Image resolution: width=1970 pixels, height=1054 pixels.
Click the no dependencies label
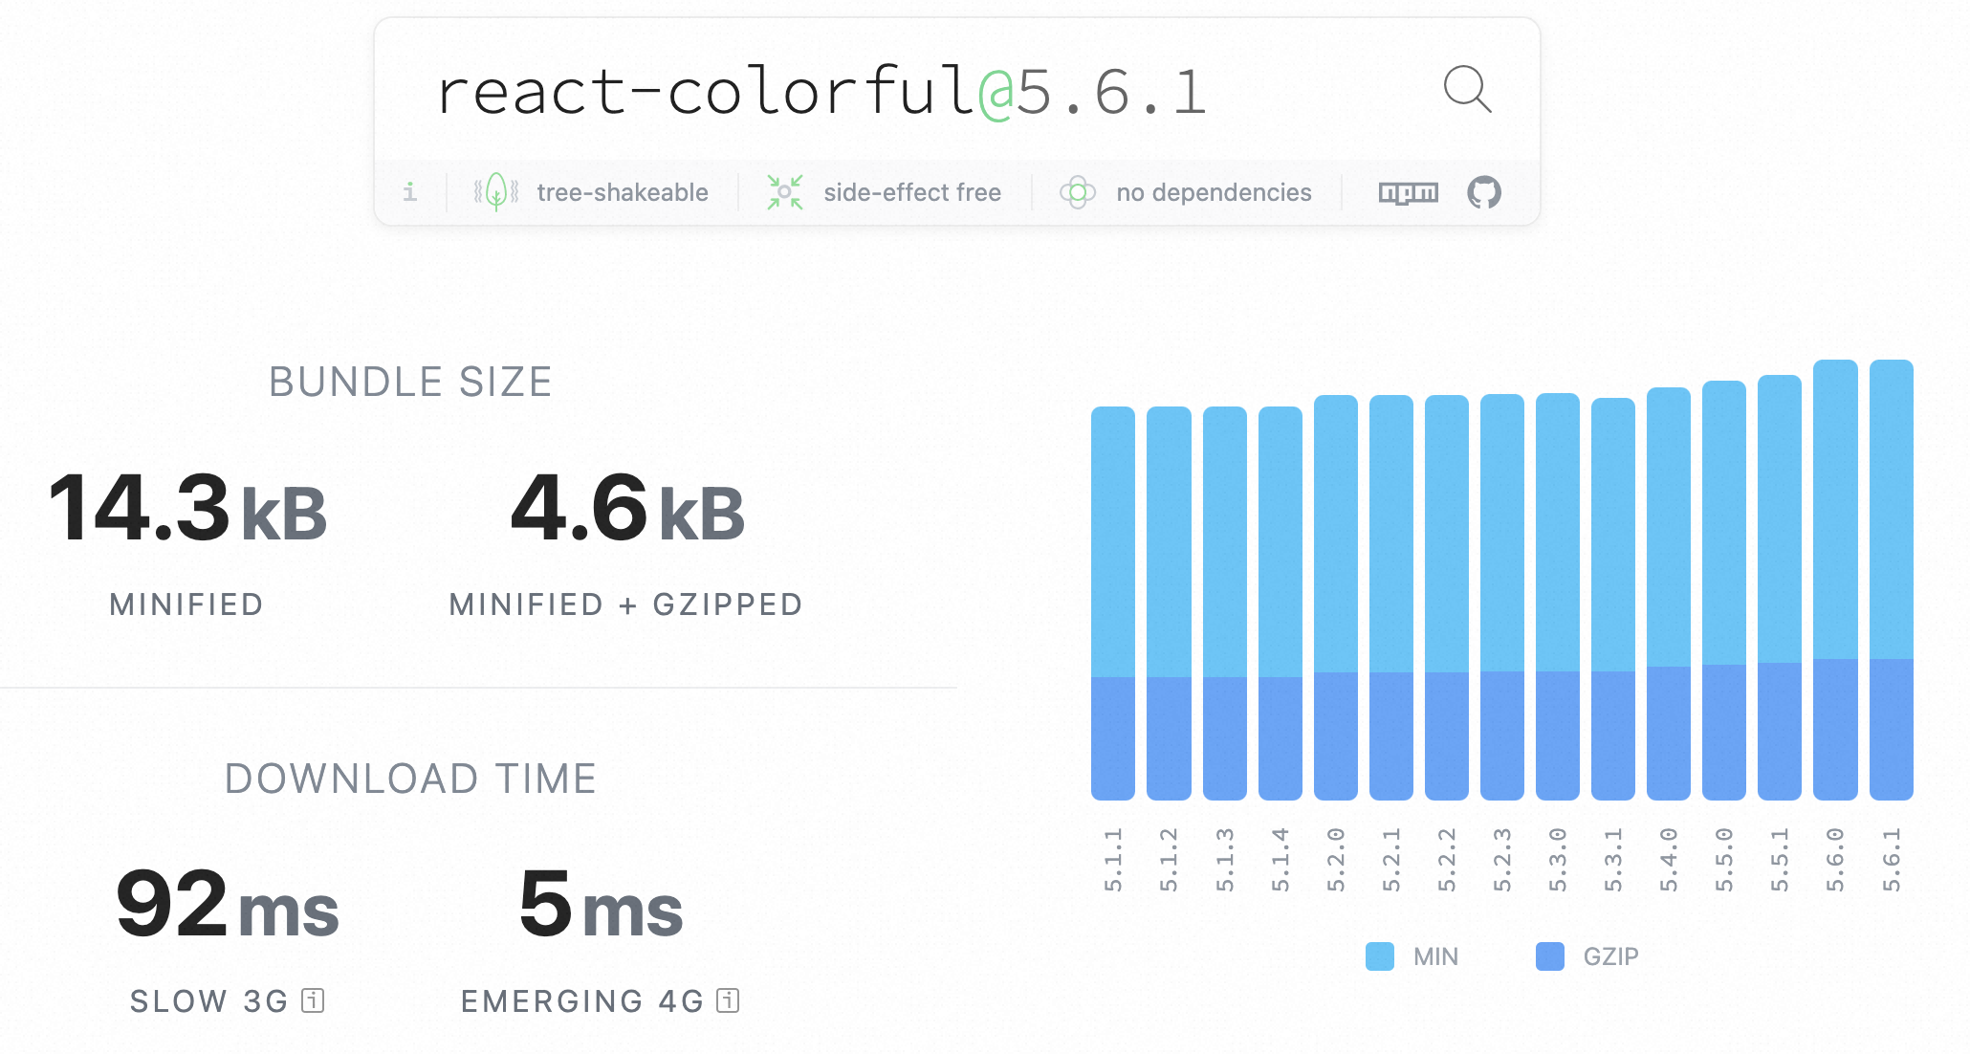point(1214,192)
